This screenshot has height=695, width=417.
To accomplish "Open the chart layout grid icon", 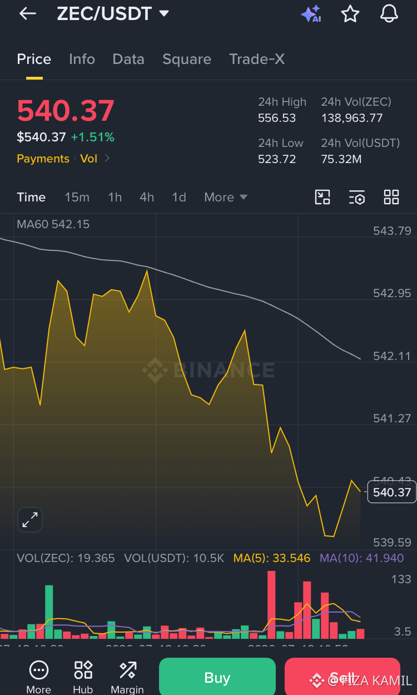I will (x=391, y=197).
